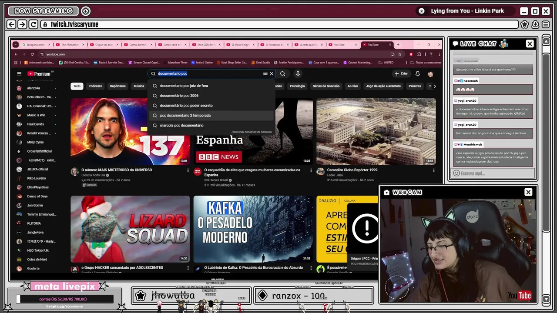The image size is (557, 313).
Task: Click the outer frame back arrow button
Action: click(12, 24)
